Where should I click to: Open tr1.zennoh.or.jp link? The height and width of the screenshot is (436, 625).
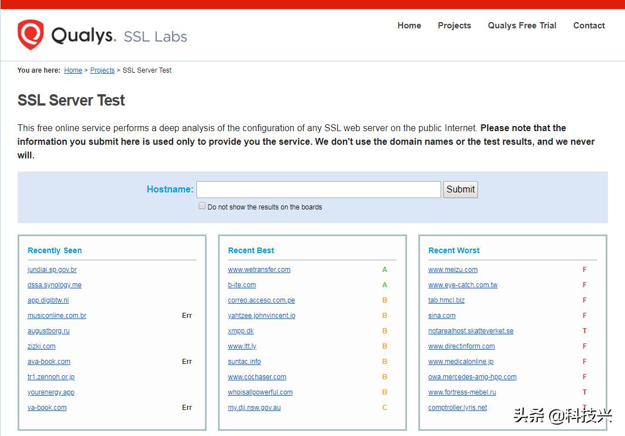click(x=51, y=376)
